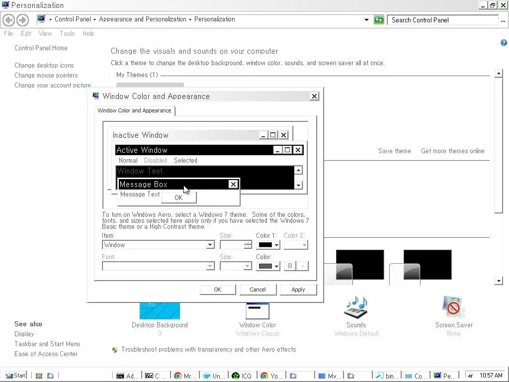The width and height of the screenshot is (509, 382).
Task: Open the Screen Saver icon
Action: click(x=453, y=307)
